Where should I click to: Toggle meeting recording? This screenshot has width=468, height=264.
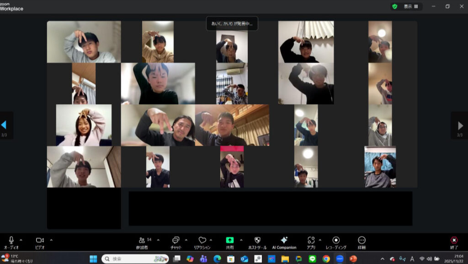(x=336, y=240)
